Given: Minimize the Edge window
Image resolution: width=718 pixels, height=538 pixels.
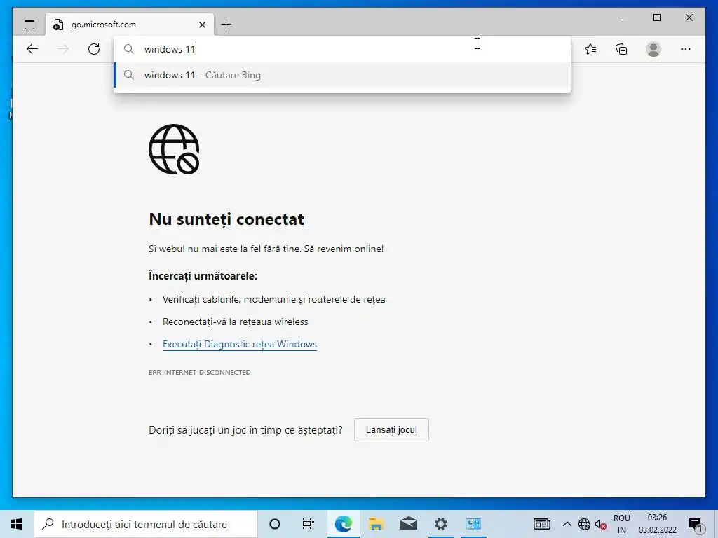Looking at the screenshot, I should click(x=625, y=18).
